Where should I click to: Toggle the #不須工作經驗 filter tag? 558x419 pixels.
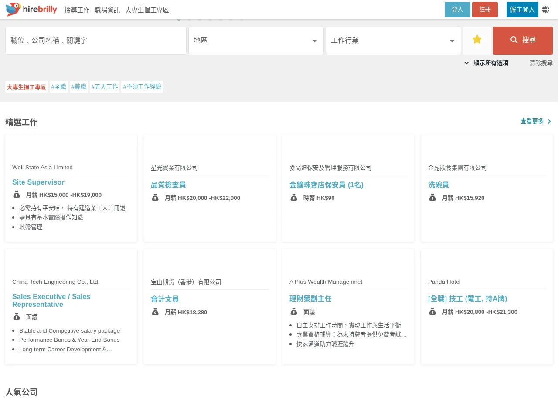point(142,87)
